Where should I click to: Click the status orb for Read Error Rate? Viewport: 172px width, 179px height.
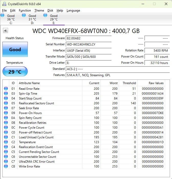click(6, 88)
